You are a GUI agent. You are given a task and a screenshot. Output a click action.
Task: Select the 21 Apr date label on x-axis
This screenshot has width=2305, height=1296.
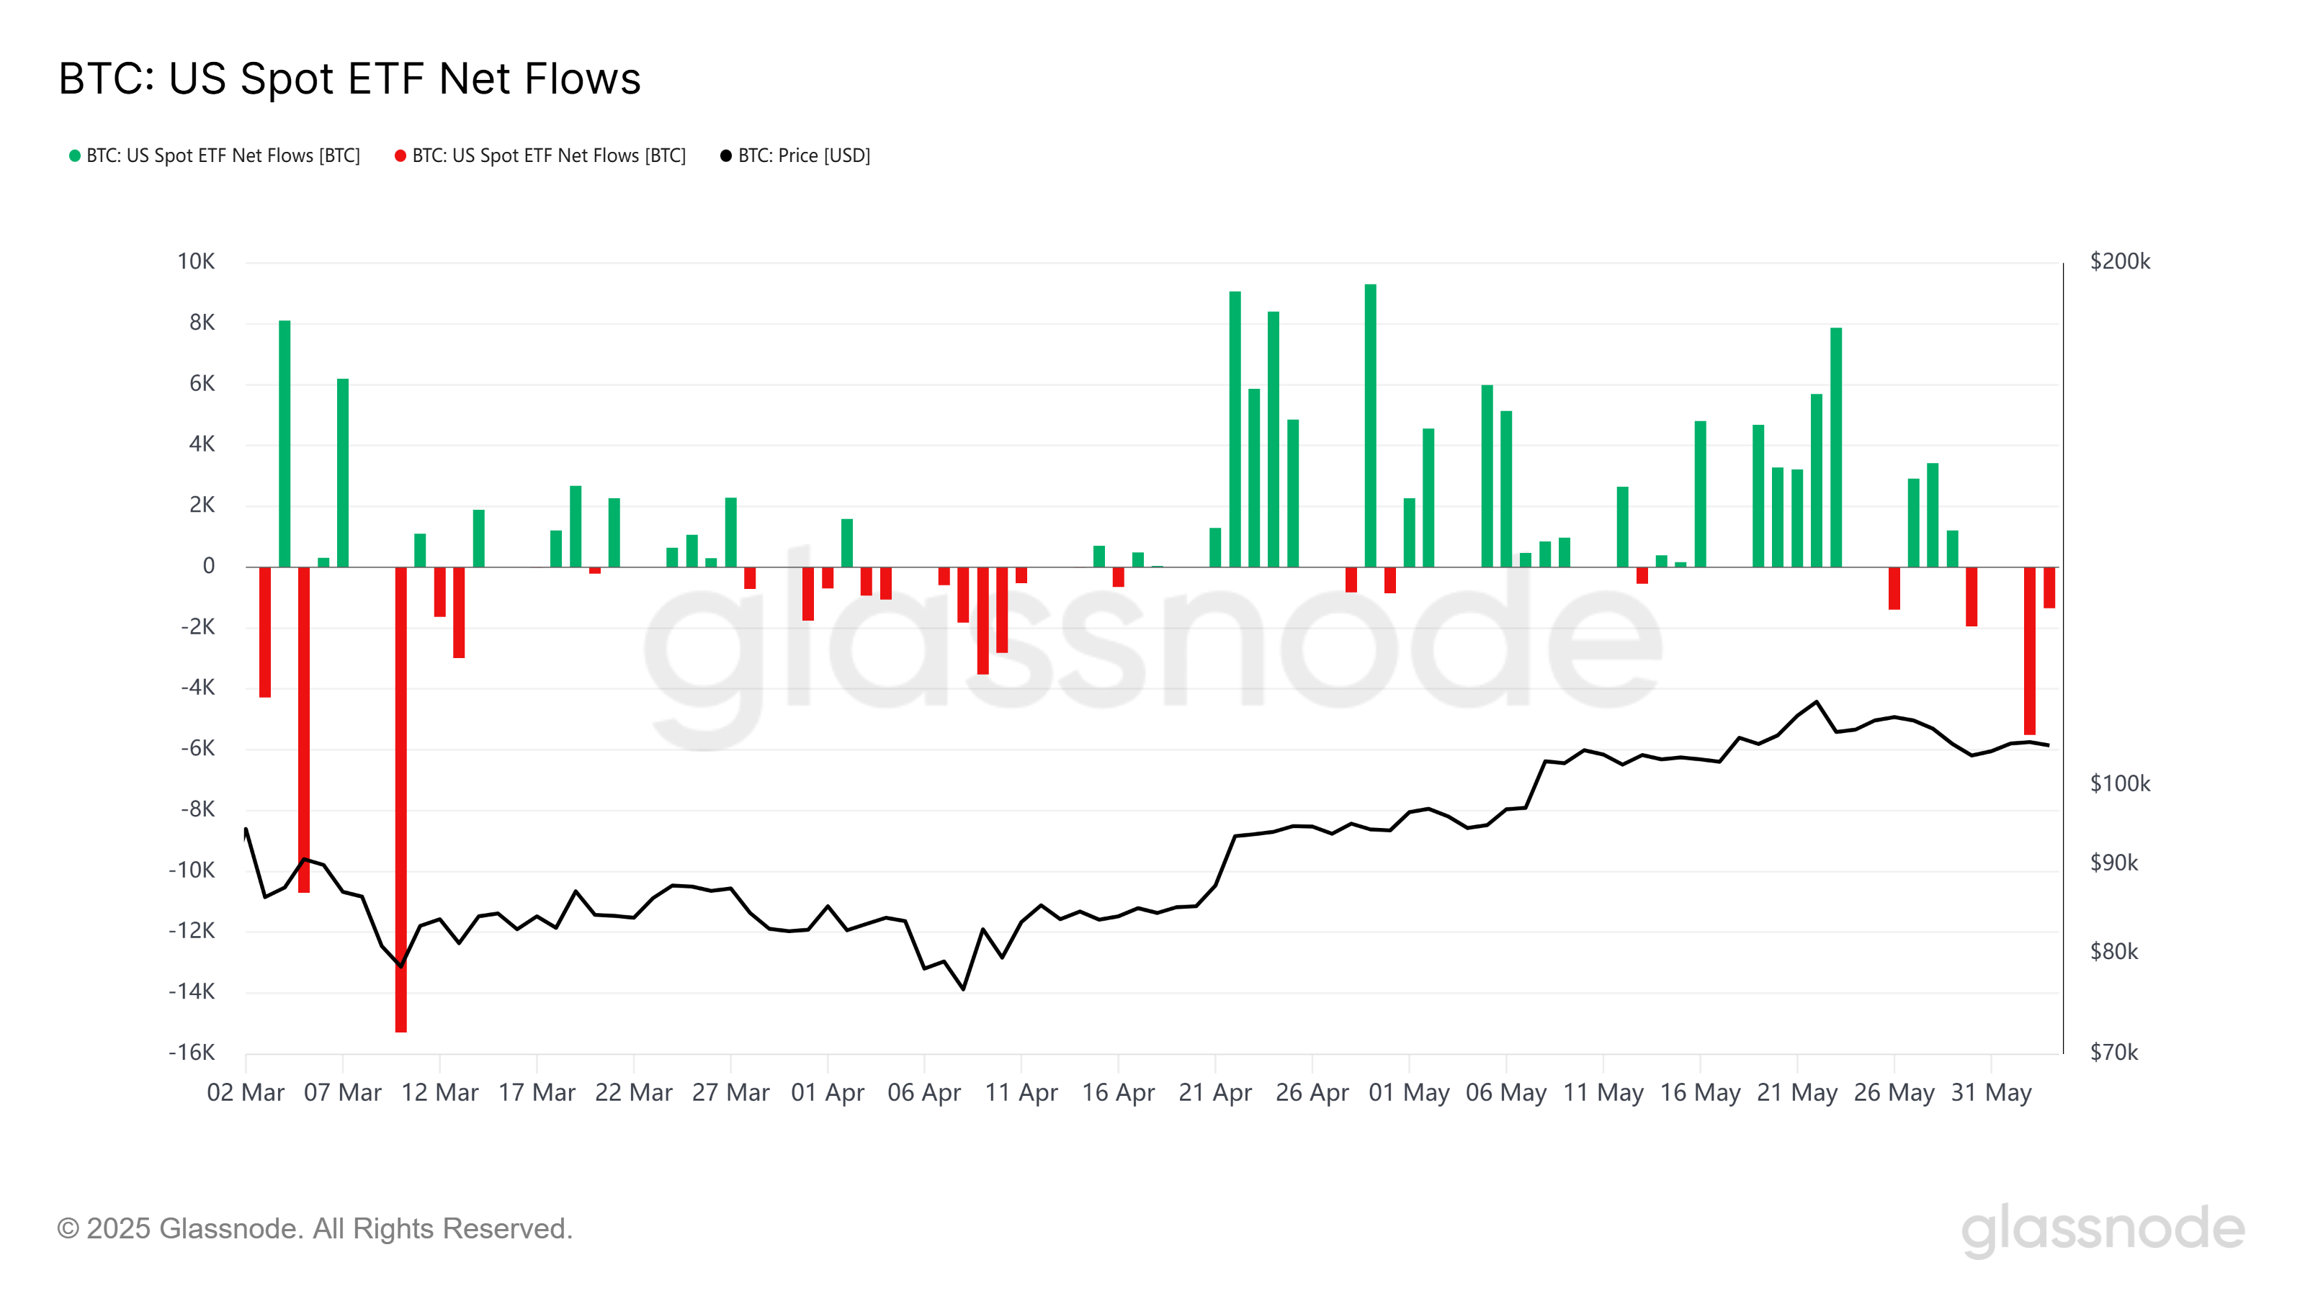click(1214, 1092)
